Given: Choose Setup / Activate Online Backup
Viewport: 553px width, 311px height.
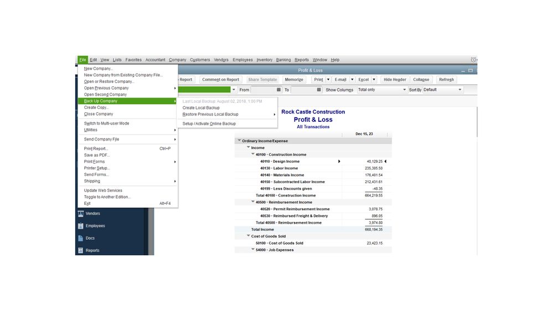Looking at the screenshot, I should pos(227,124).
